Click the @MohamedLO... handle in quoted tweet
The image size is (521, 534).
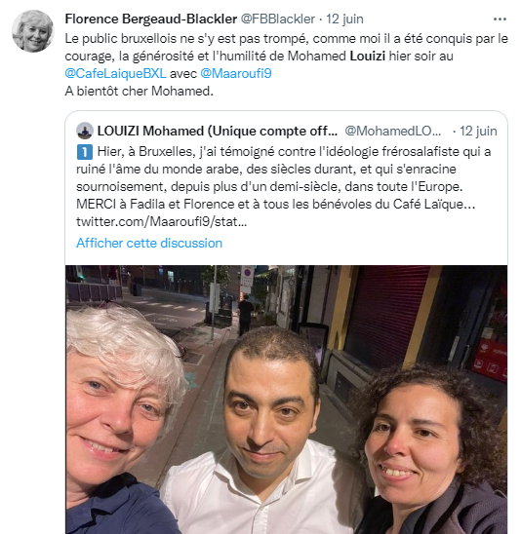pyautogui.click(x=393, y=131)
